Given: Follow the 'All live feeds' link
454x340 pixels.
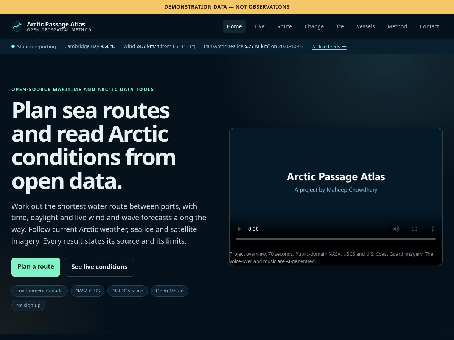Looking at the screenshot, I should (329, 46).
